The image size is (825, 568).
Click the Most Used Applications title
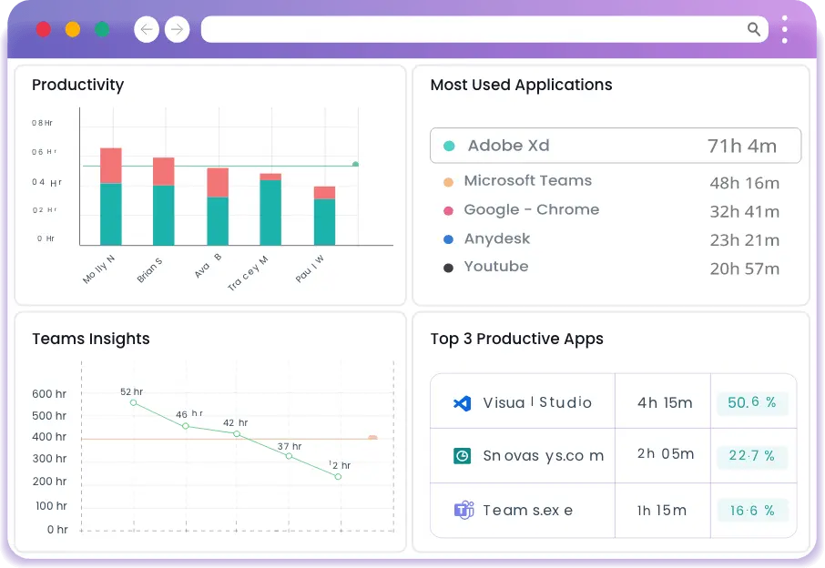(x=522, y=85)
